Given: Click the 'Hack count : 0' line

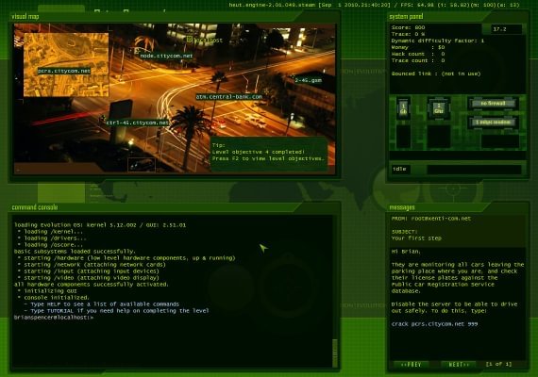Looking at the screenshot, I should pos(418,54).
